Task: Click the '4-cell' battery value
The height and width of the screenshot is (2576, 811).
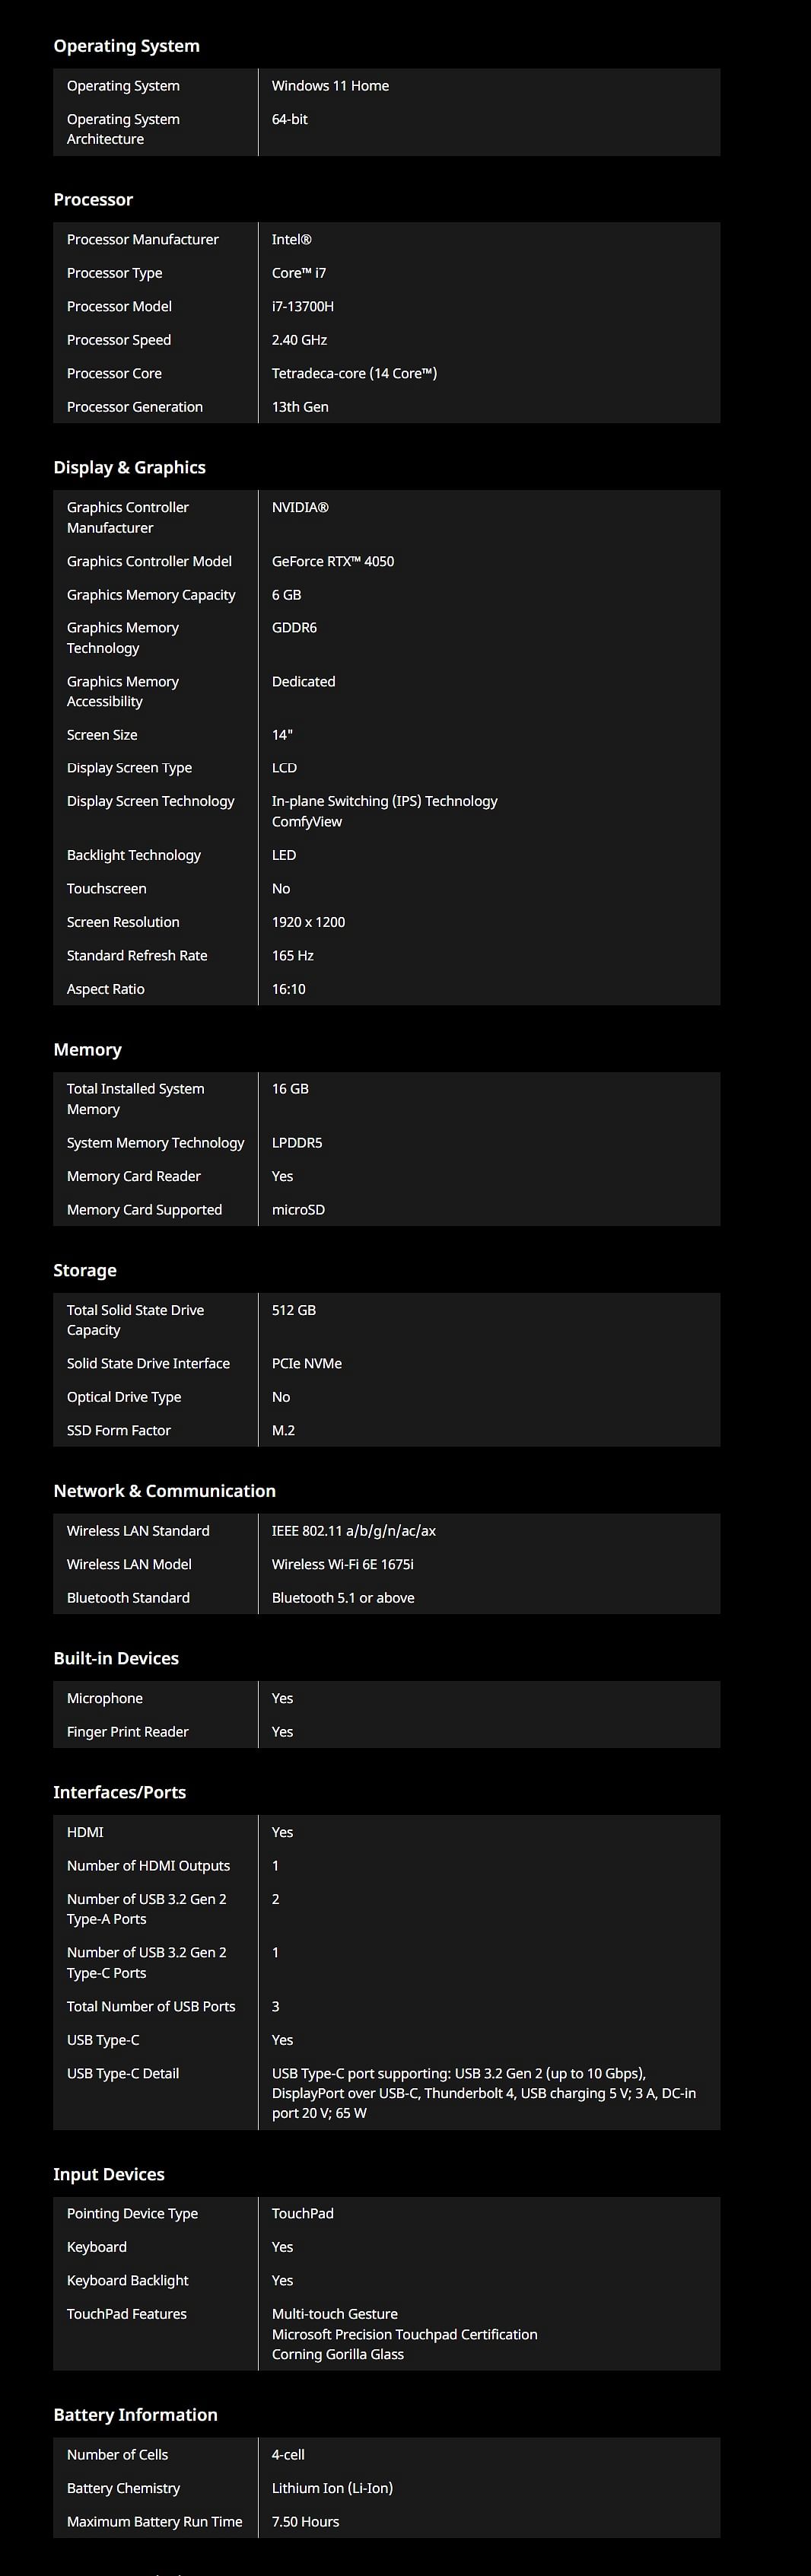Action: pos(288,2455)
